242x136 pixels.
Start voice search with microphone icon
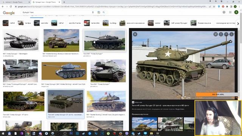pos(93,12)
